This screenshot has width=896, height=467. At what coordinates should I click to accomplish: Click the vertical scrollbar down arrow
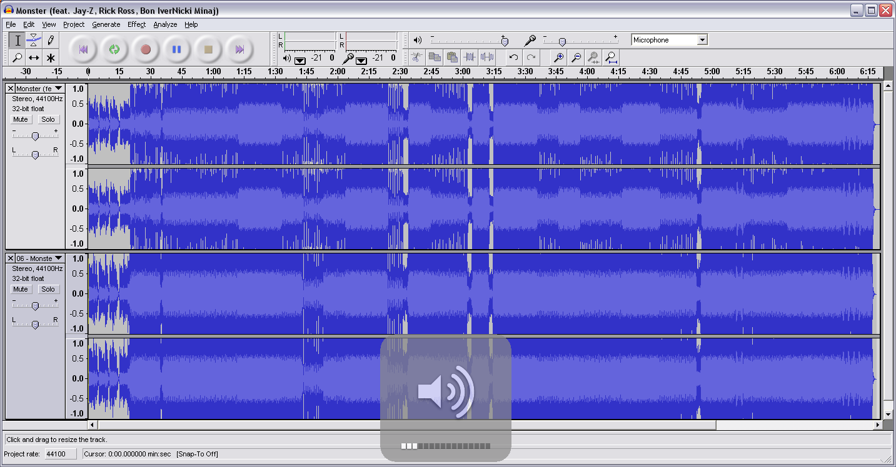point(888,414)
